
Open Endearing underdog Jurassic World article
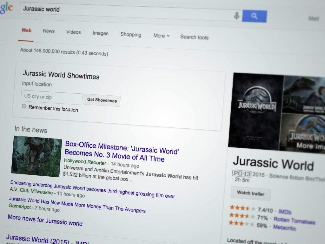tap(93, 189)
